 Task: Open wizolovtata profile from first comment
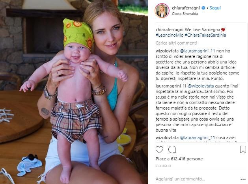[167, 51]
